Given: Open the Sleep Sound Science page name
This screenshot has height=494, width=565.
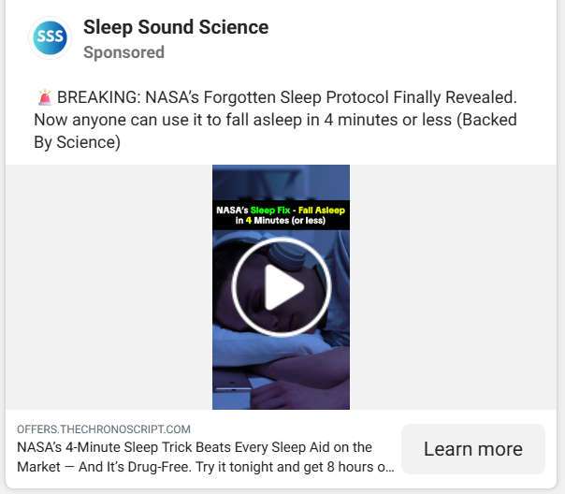Looking at the screenshot, I should pyautogui.click(x=176, y=27).
